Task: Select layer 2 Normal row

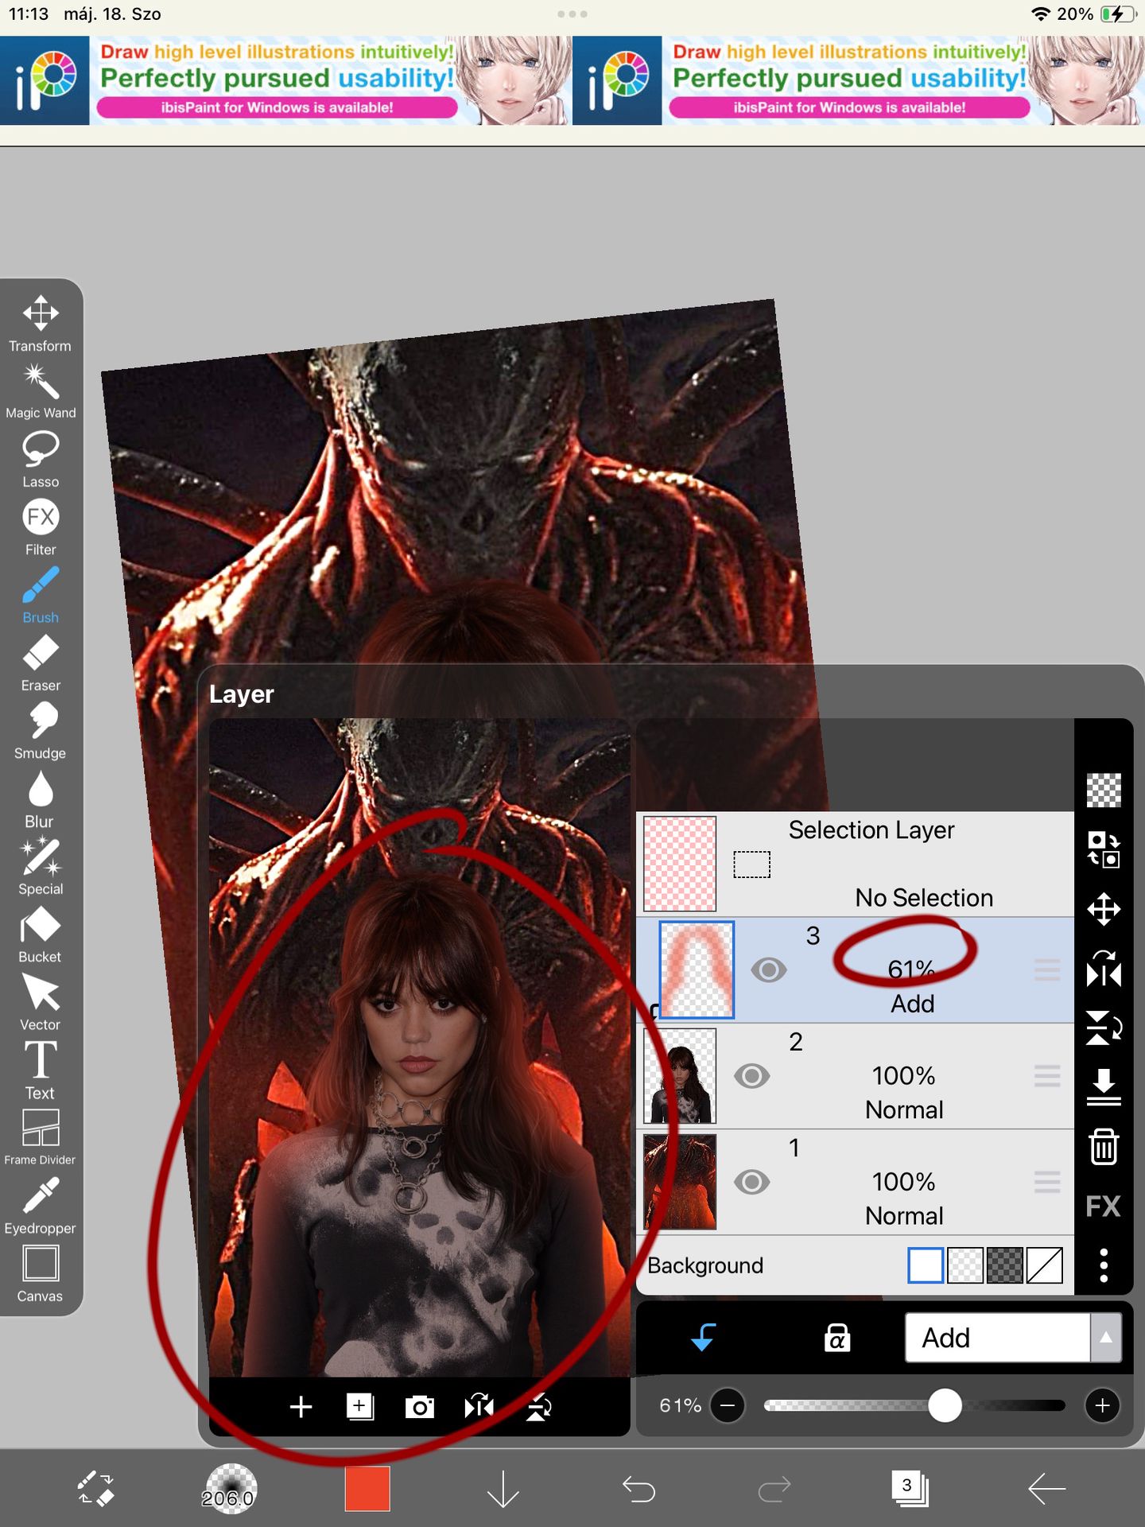Action: tap(855, 1076)
